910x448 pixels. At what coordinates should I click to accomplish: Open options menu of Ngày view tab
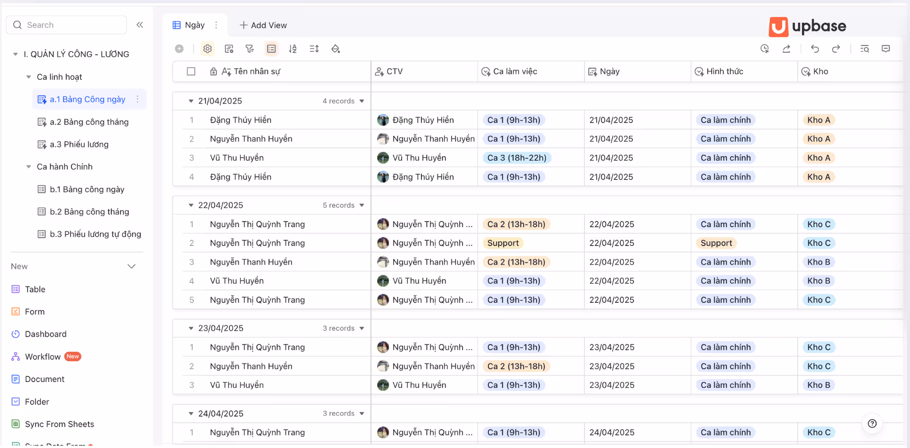(216, 25)
